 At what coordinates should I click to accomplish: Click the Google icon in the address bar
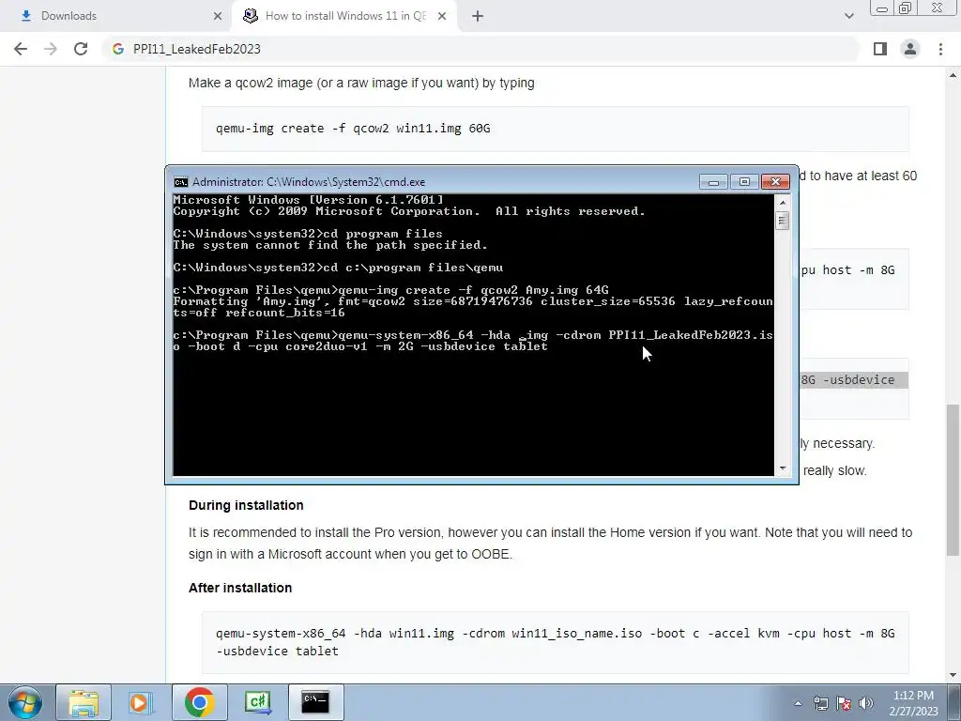[x=118, y=49]
